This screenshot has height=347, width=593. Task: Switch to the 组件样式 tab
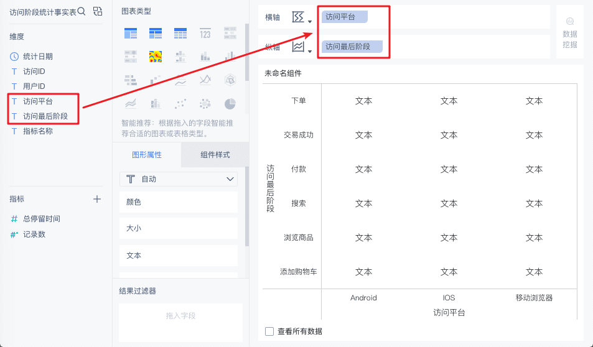tap(215, 155)
